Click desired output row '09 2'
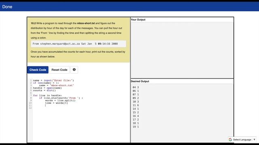 click(136, 98)
